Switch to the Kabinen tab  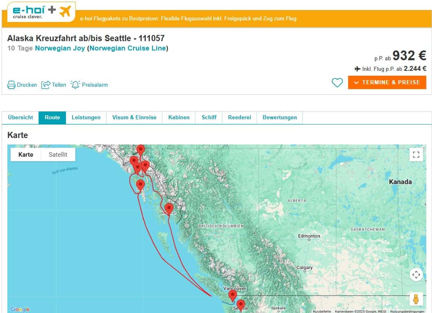coord(179,117)
